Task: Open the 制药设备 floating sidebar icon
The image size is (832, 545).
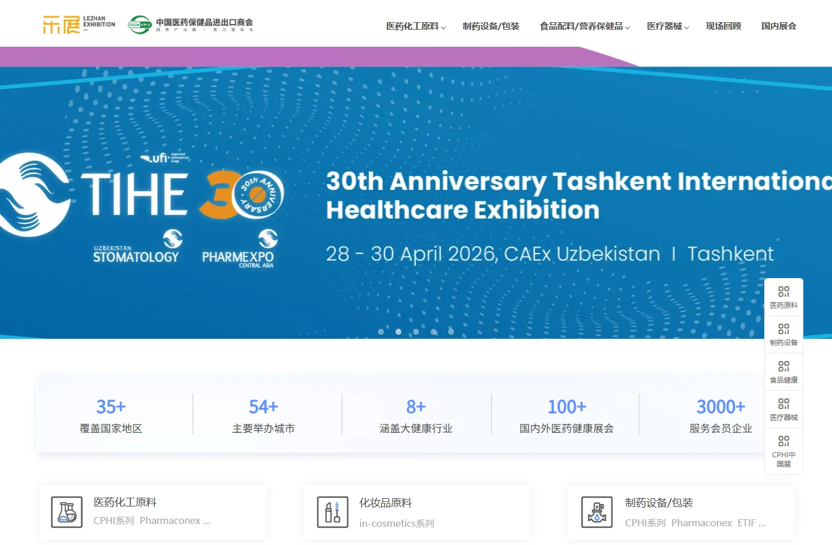Action: [784, 334]
